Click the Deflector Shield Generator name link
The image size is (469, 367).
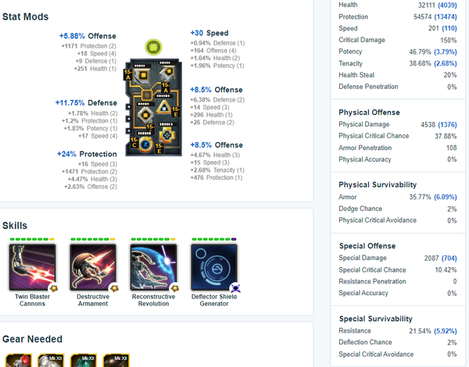click(x=214, y=300)
